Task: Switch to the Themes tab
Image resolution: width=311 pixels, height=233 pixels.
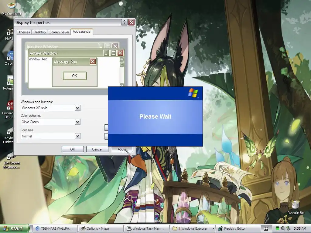Action: click(24, 32)
